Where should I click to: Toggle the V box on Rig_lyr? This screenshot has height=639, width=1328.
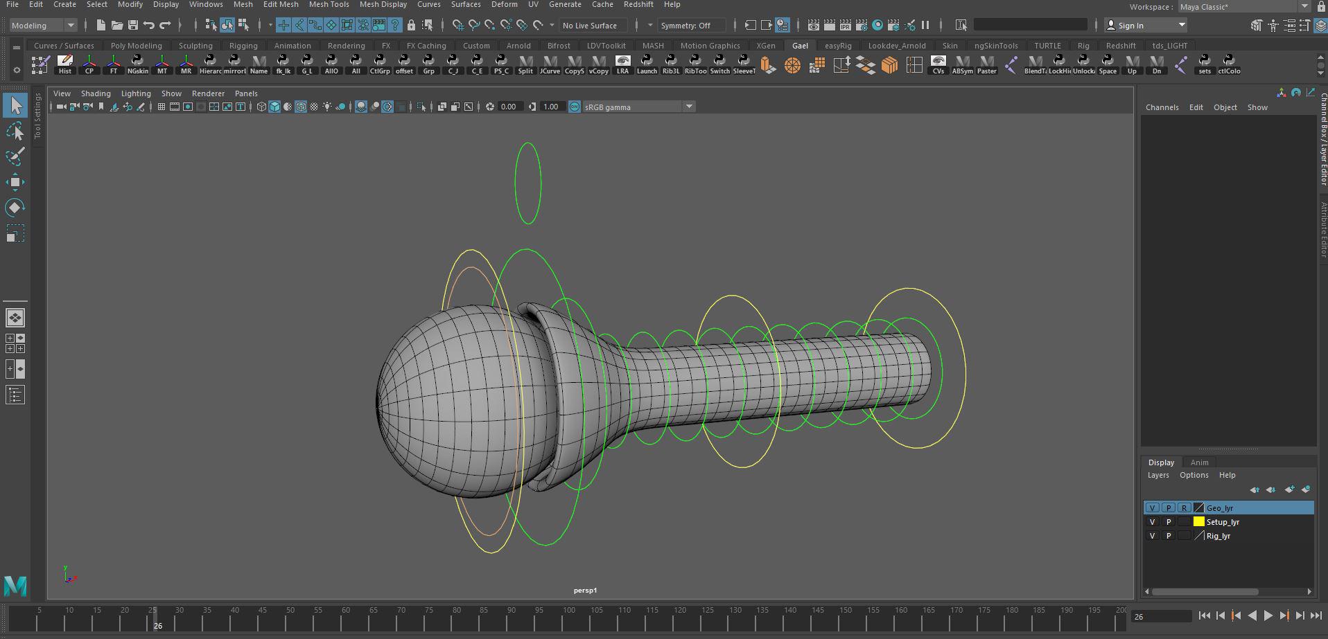(x=1152, y=536)
